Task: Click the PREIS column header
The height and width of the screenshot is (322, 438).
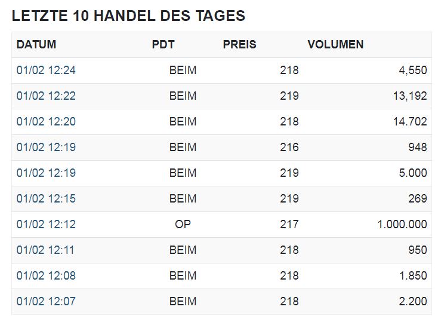Action: click(239, 45)
